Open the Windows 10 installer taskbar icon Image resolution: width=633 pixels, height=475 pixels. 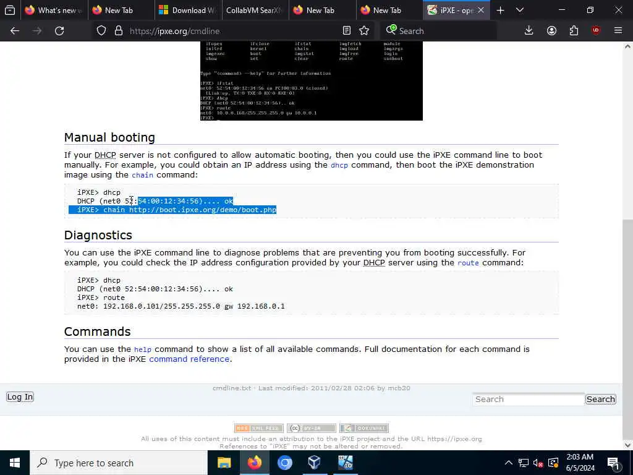pos(345,463)
